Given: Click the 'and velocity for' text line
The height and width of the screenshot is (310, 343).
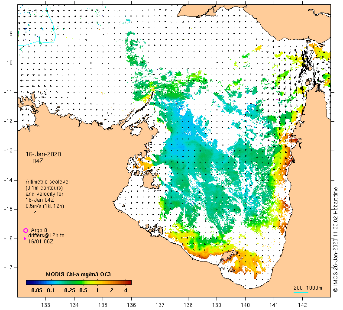Looking at the screenshot, I should 45,194.
